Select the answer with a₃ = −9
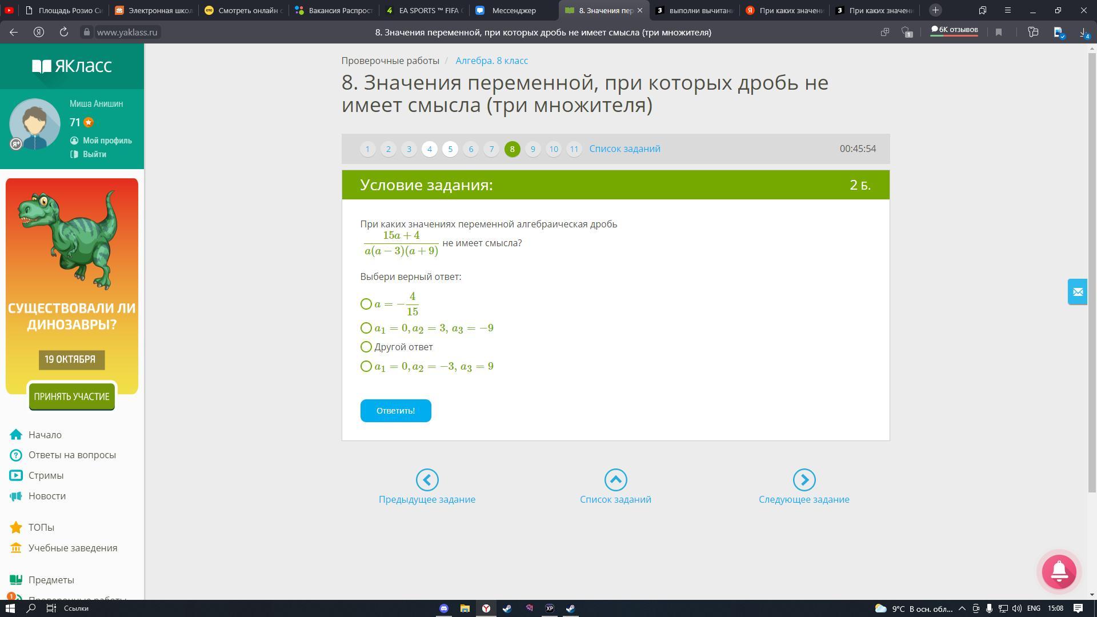The height and width of the screenshot is (617, 1097). (x=366, y=328)
